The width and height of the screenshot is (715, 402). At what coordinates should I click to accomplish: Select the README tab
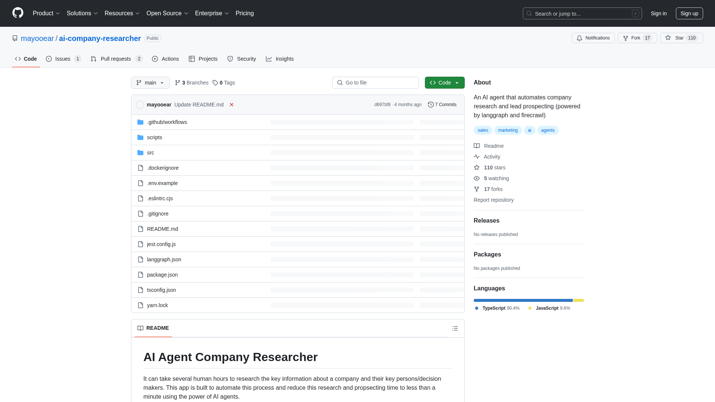[153, 328]
